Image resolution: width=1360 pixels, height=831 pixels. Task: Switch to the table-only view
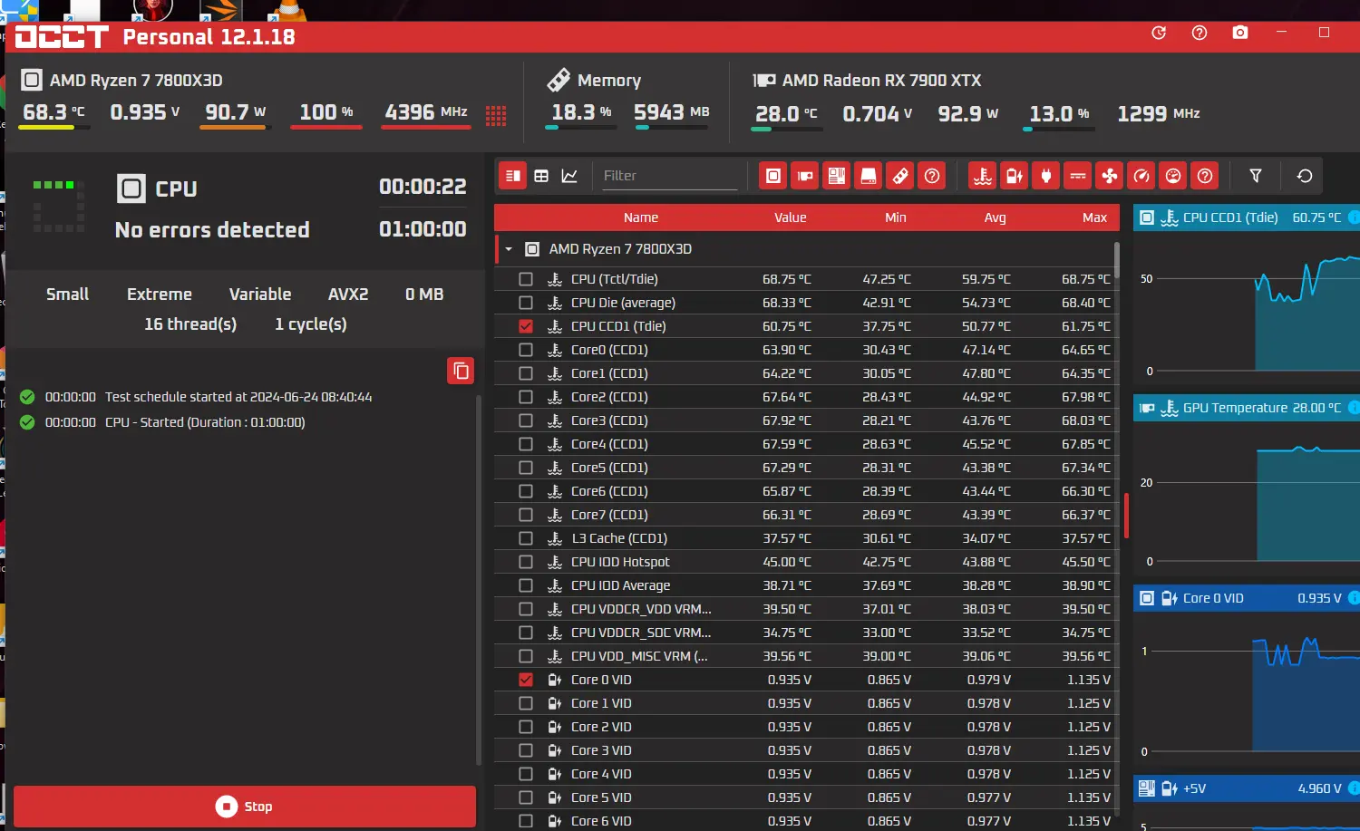click(x=541, y=176)
